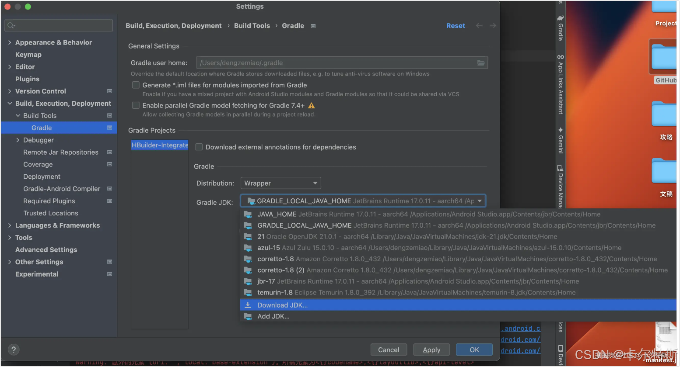680x367 pixels.
Task: Click the help question mark icon
Action: (x=14, y=350)
